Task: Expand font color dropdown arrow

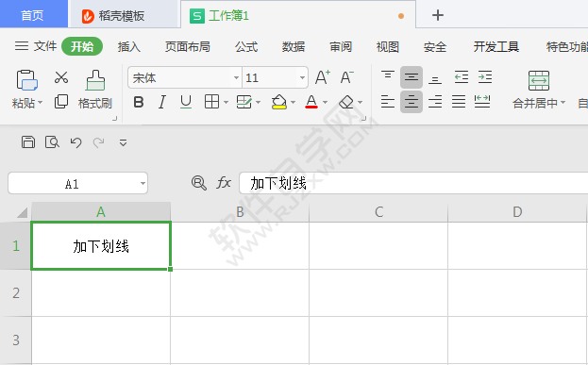Action: click(325, 102)
